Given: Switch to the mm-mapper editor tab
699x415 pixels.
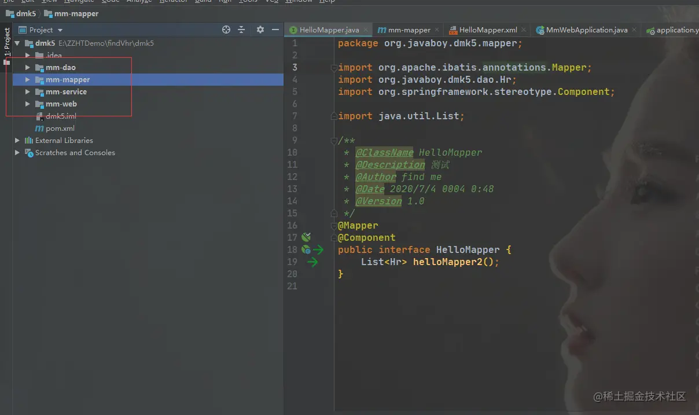Looking at the screenshot, I should [x=409, y=30].
